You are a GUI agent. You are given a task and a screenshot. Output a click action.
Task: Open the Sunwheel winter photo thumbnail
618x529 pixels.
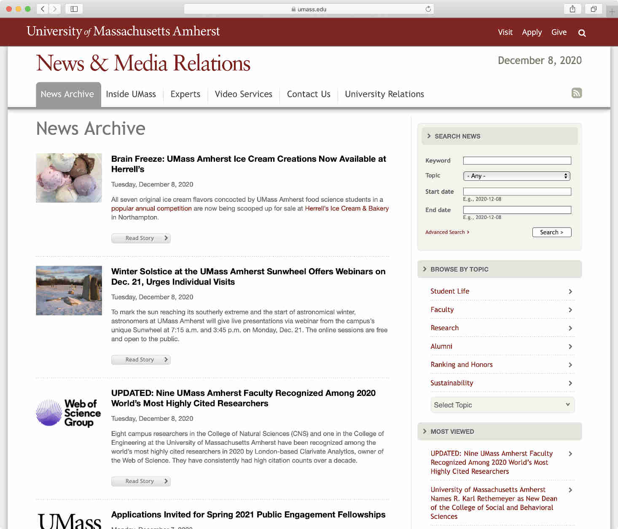[x=69, y=291]
